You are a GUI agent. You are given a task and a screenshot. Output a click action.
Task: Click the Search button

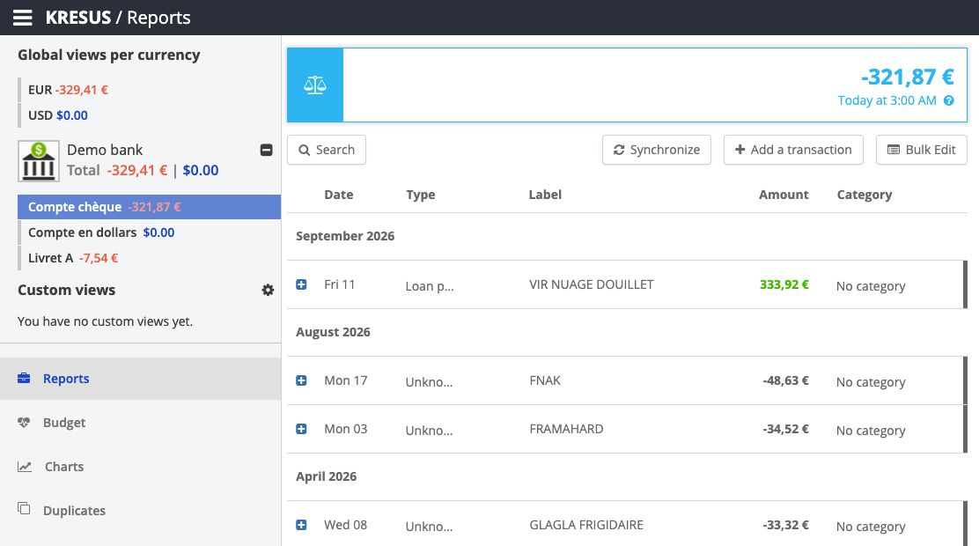(327, 150)
